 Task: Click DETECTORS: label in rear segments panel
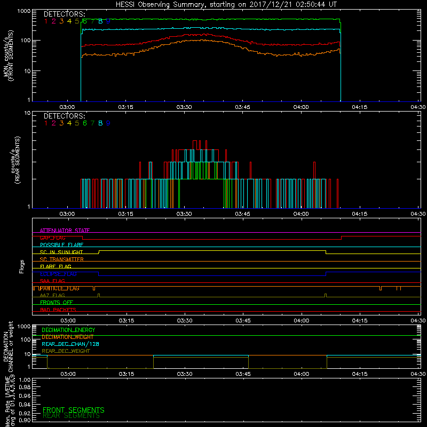click(65, 116)
